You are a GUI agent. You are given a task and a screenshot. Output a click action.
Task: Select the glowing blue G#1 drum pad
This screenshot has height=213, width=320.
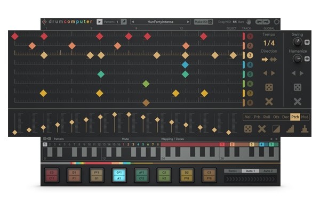119,175
